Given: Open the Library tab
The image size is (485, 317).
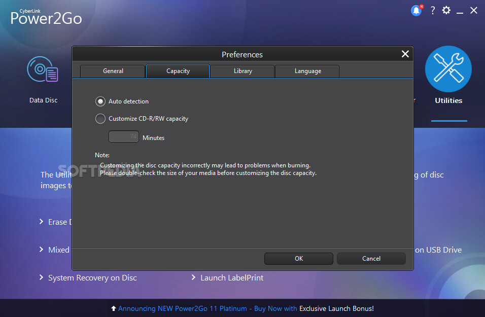Looking at the screenshot, I should point(243,71).
